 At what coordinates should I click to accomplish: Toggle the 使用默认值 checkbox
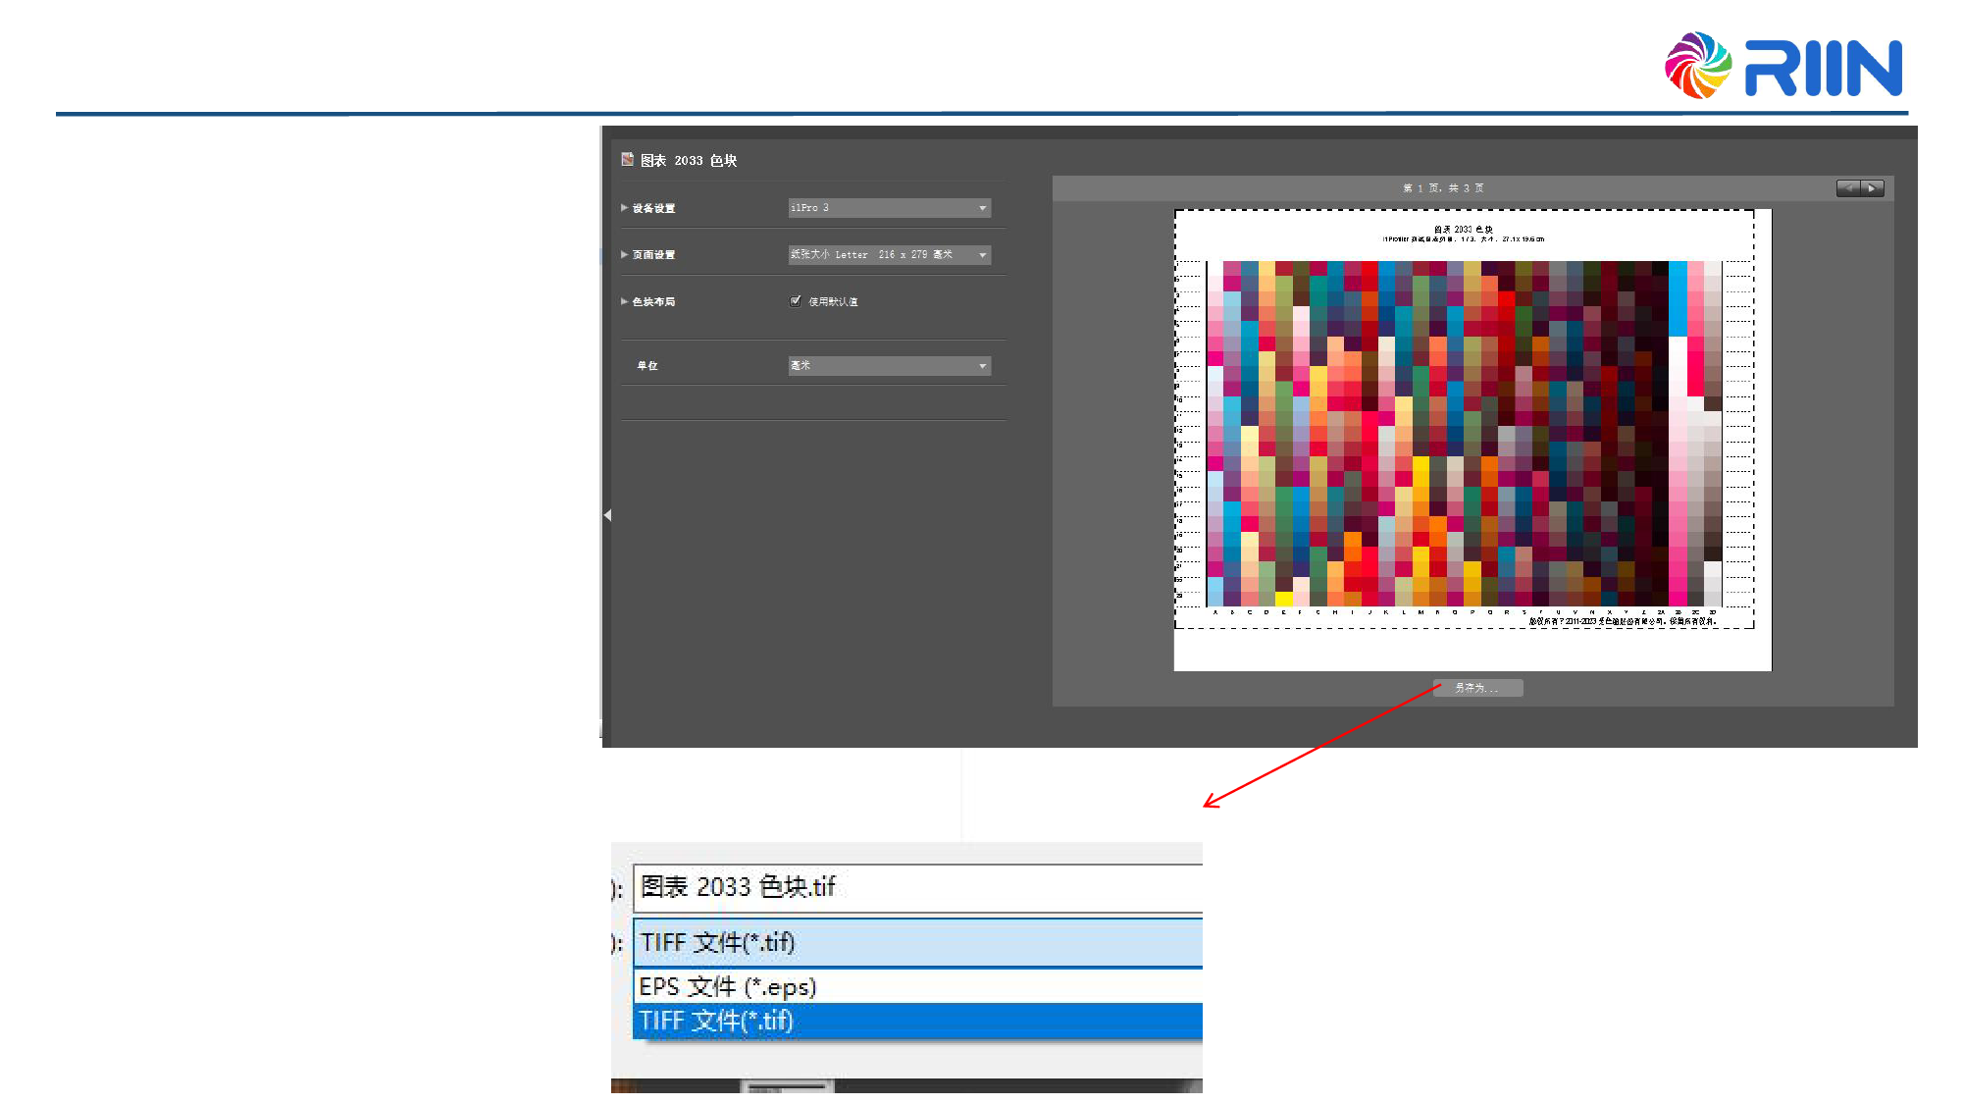tap(796, 301)
